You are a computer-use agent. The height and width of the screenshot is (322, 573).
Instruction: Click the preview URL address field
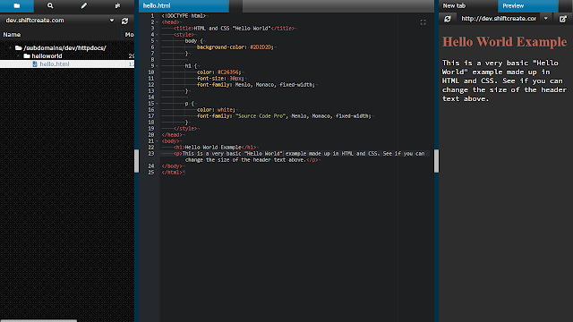499,18
